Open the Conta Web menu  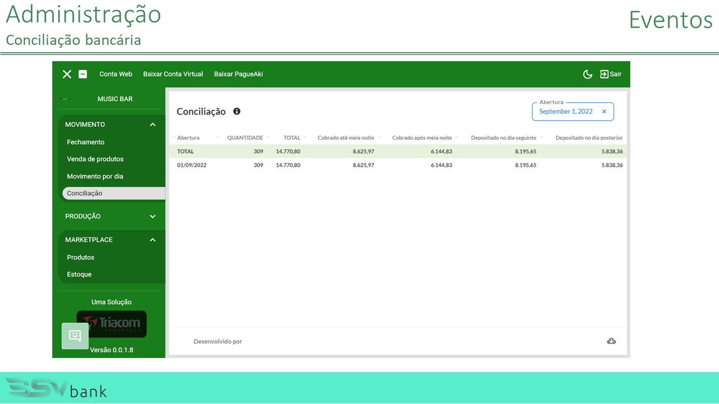[116, 74]
